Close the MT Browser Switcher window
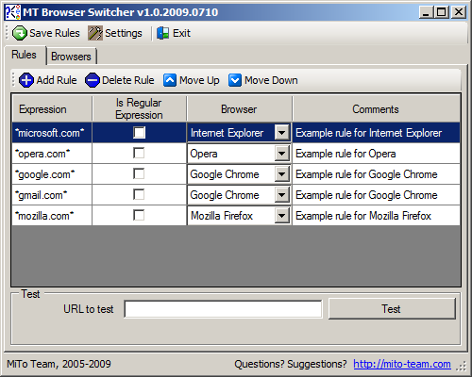Image resolution: width=472 pixels, height=377 pixels. [x=459, y=12]
